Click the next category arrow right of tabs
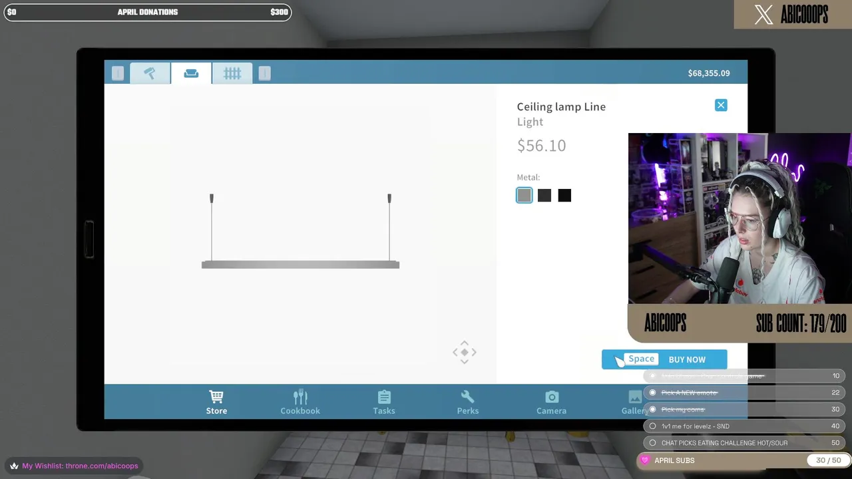Image resolution: width=852 pixels, height=479 pixels. (x=264, y=73)
